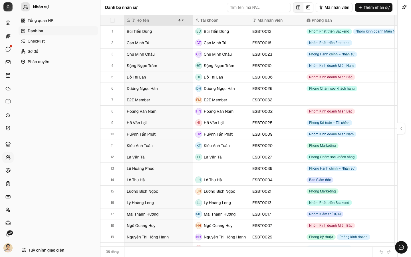Click the Nhóm Kiểm thử (QA) tag

[325, 214]
